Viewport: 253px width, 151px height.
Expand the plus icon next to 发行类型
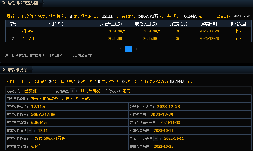point(72,91)
